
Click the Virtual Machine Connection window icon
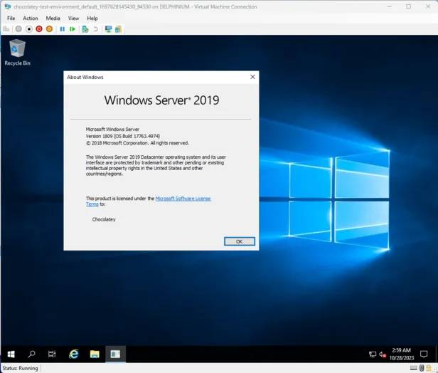coord(8,6)
